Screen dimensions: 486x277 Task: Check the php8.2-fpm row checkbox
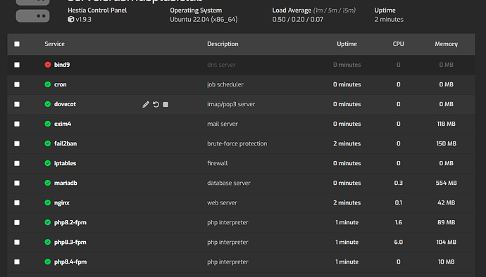pyautogui.click(x=17, y=222)
